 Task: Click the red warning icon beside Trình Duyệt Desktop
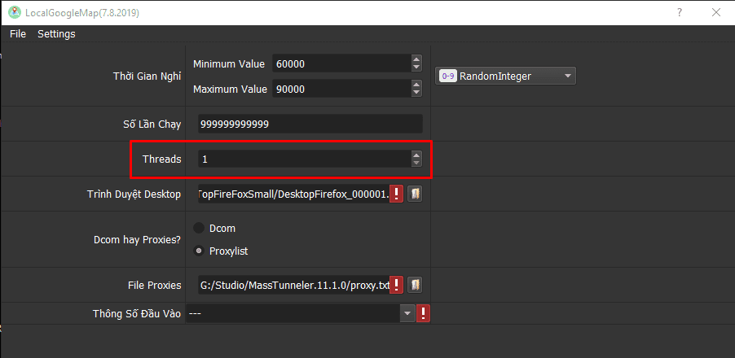point(397,194)
